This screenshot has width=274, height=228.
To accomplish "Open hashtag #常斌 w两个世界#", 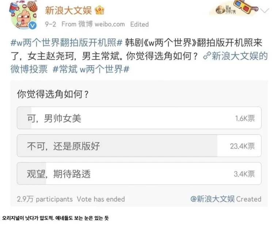I will 91,69.
